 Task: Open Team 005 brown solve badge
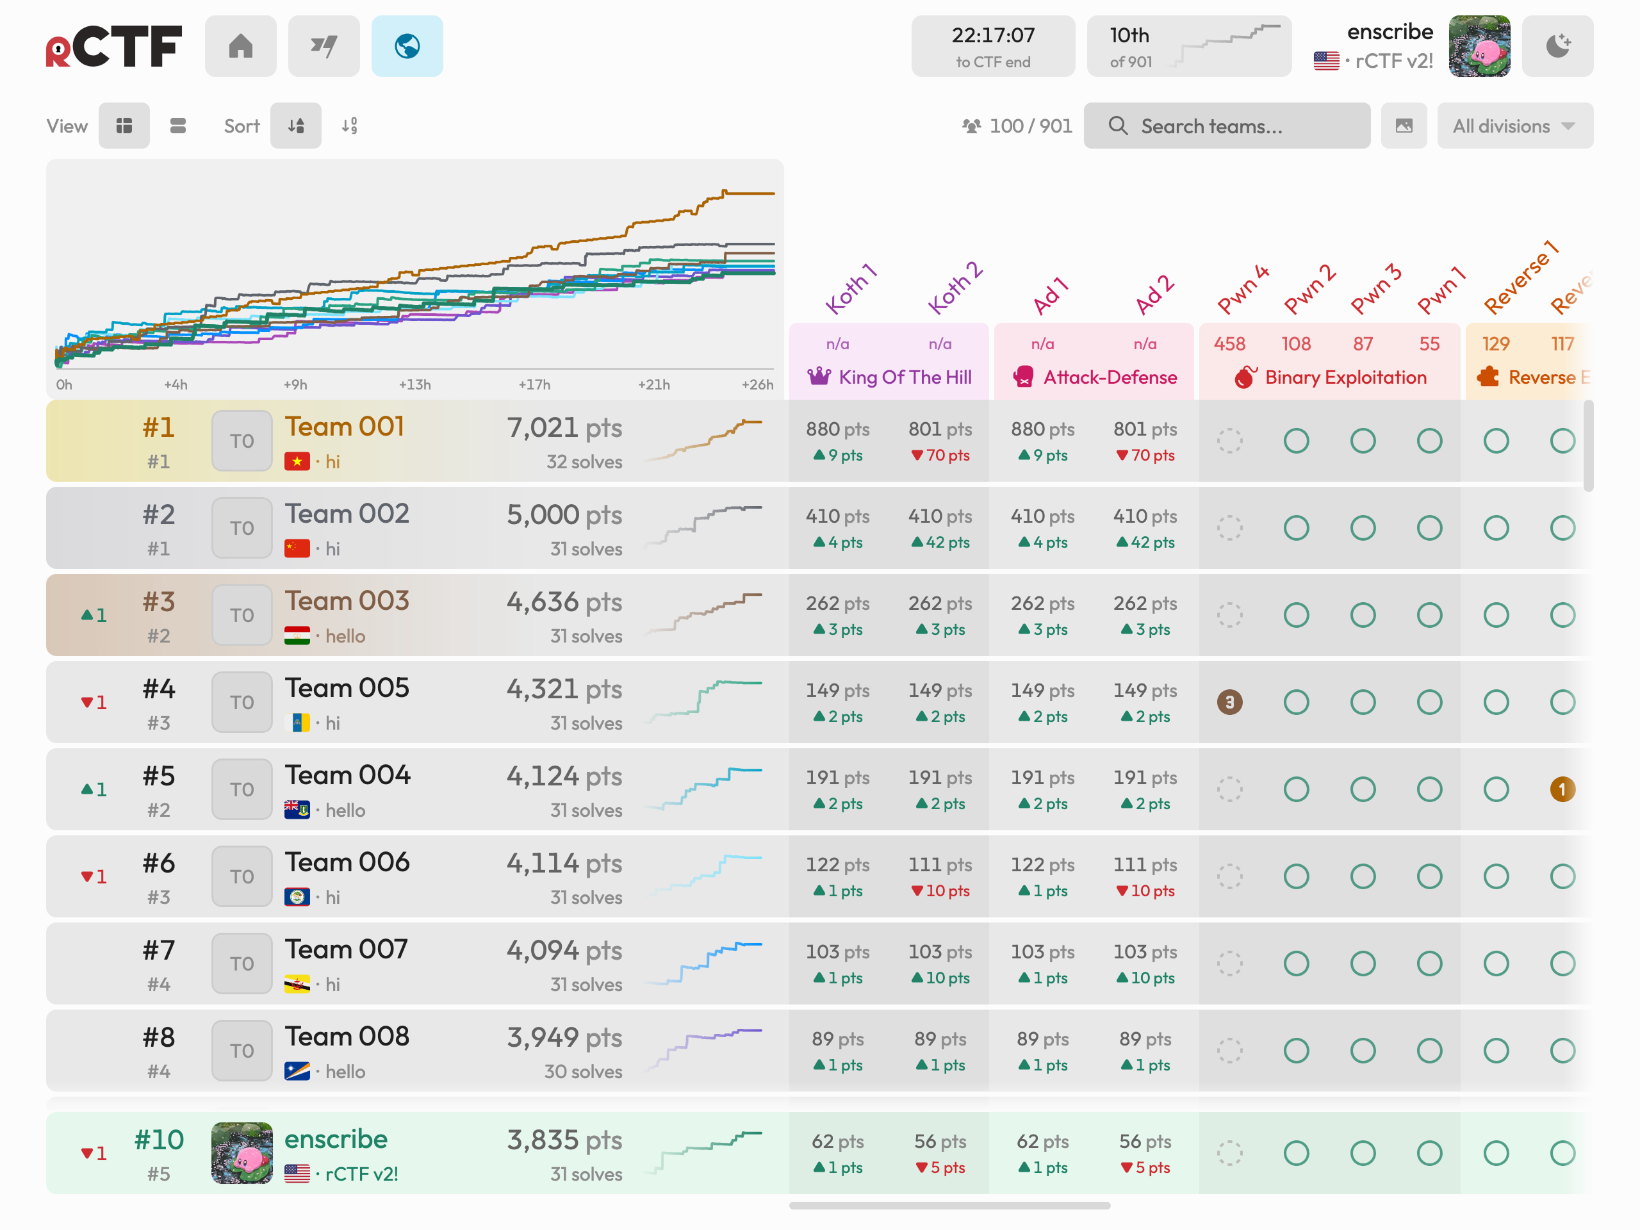point(1229,702)
